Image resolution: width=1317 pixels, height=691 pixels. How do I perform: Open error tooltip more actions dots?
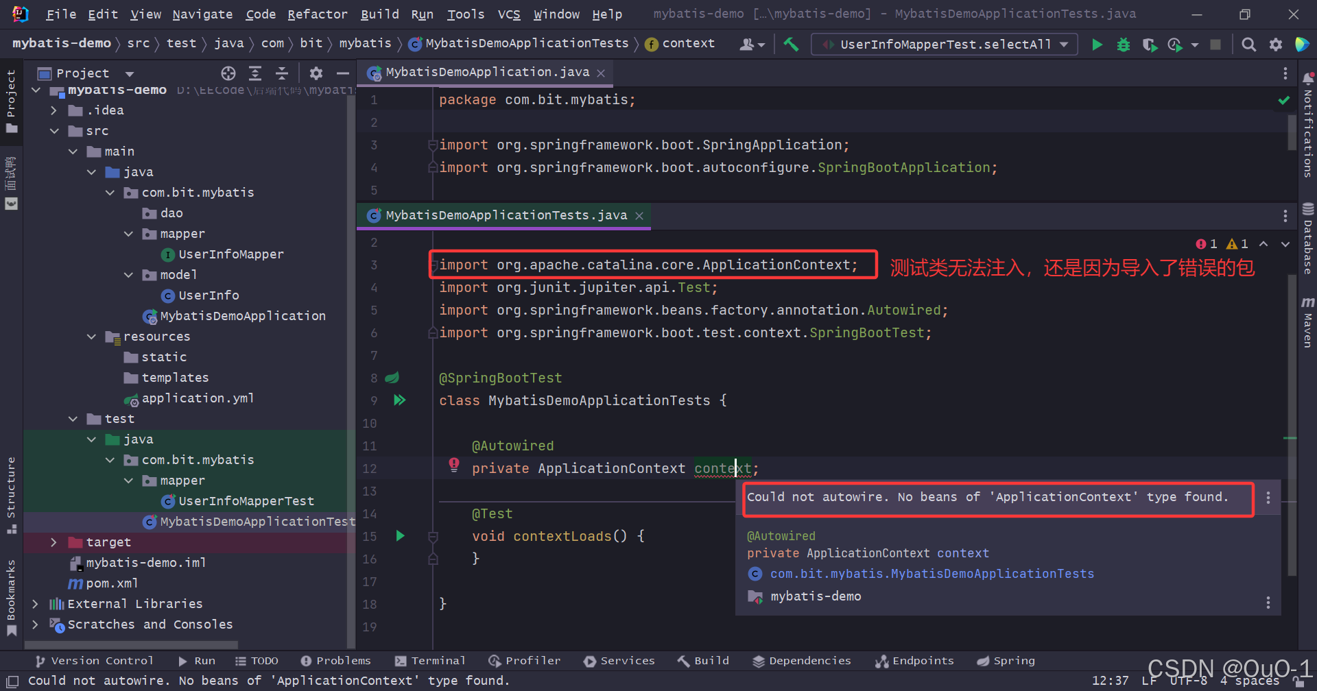(1268, 498)
